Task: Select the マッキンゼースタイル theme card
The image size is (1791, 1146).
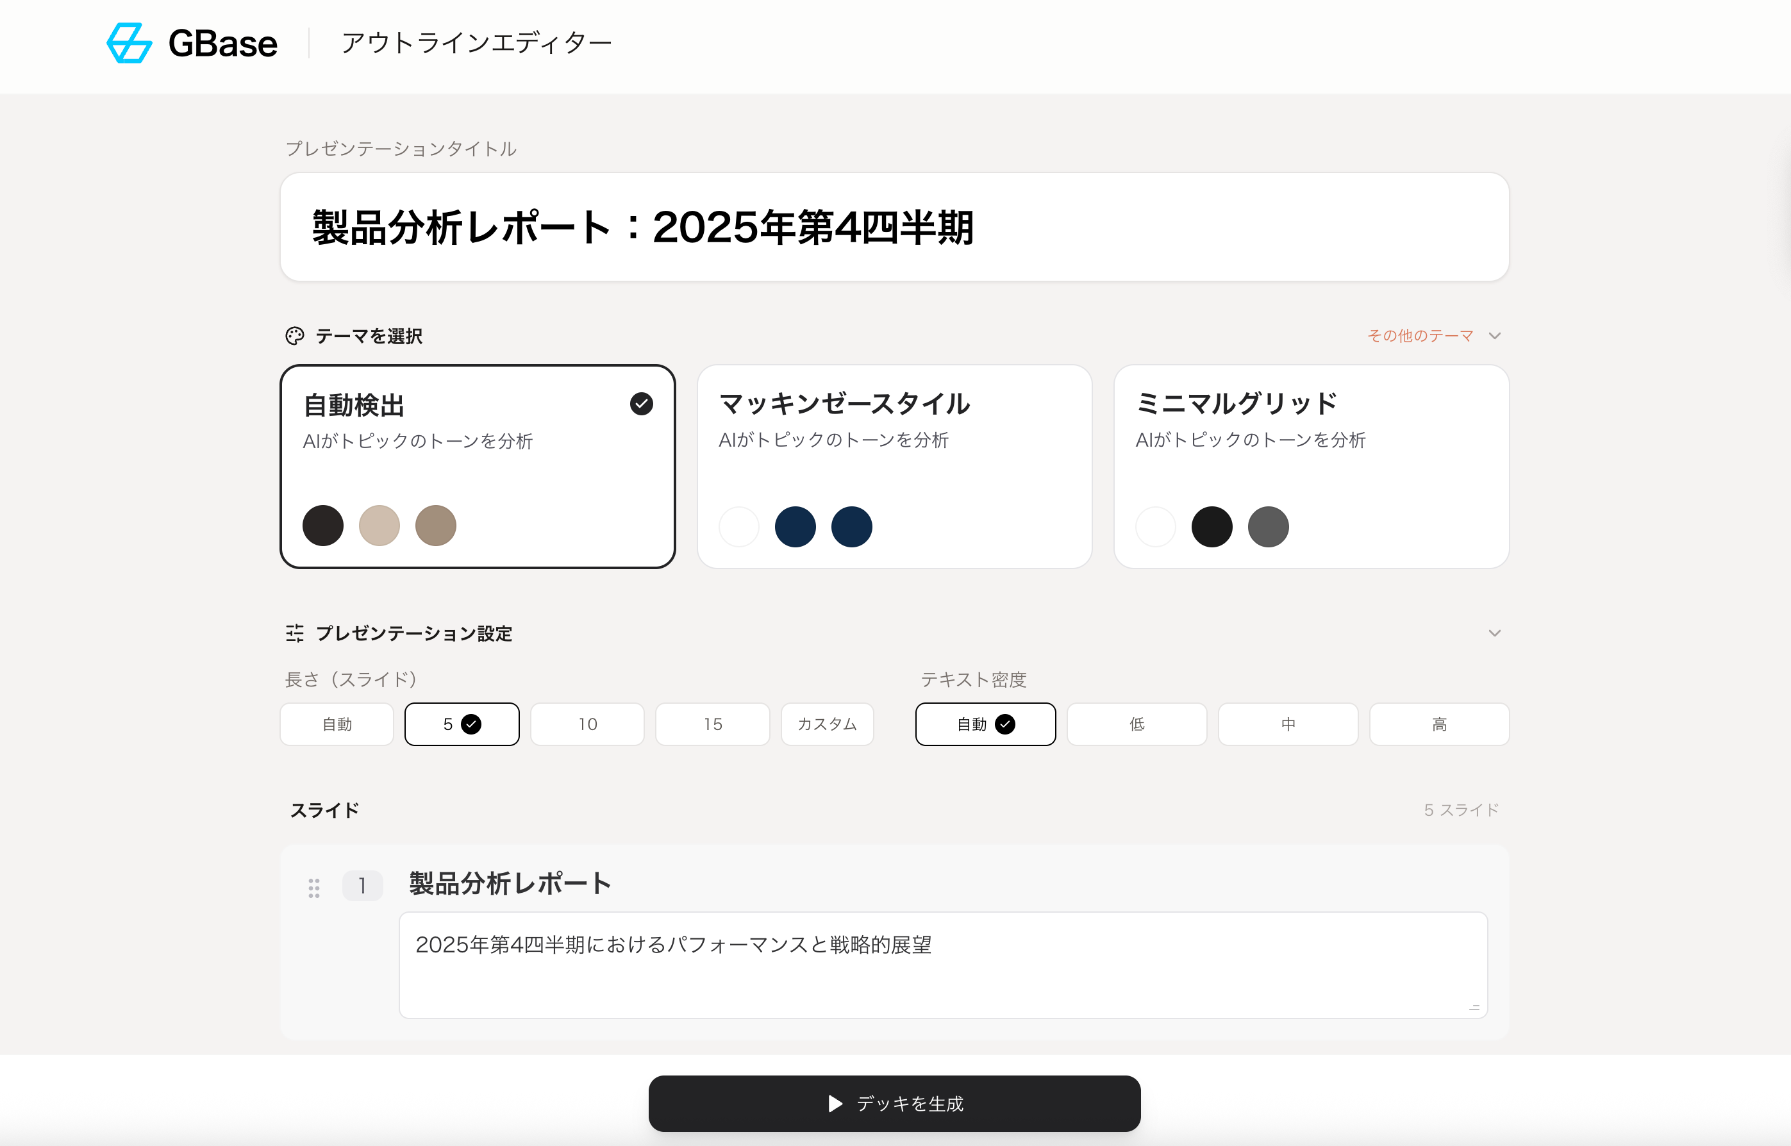Action: (x=894, y=467)
